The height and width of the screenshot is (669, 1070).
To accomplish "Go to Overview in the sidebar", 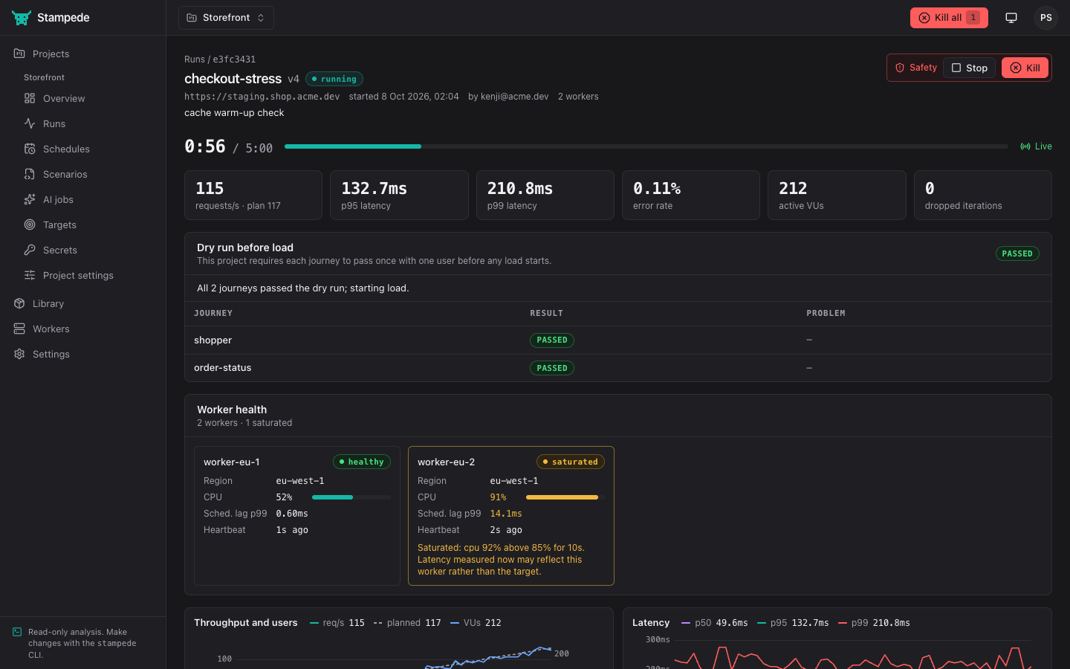I will 82,98.
